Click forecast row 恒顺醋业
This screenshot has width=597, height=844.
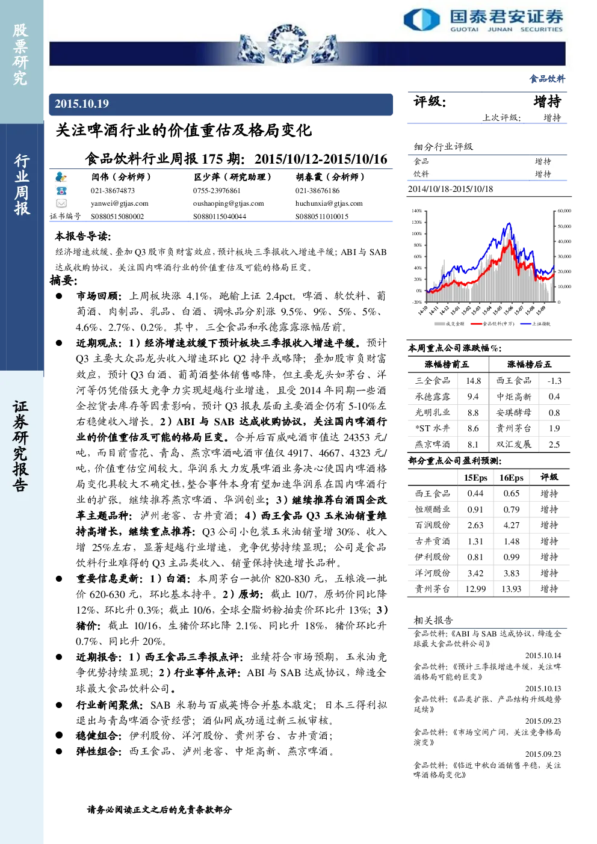pyautogui.click(x=488, y=510)
